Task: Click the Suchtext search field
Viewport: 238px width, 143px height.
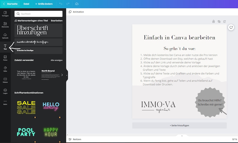Action: (38, 14)
